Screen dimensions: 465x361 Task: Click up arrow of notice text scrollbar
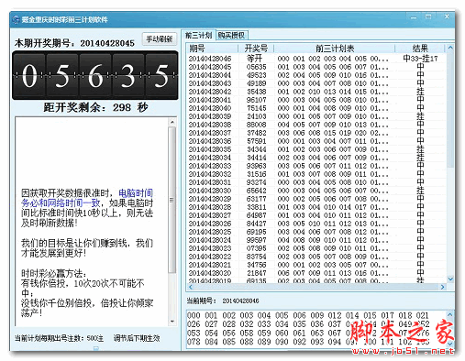point(172,122)
